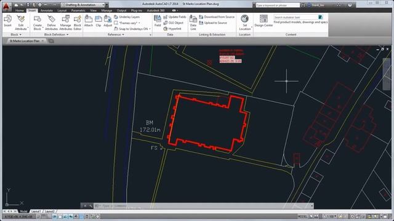
Task: Switch to the Home ribbon tab
Action: coord(19,10)
